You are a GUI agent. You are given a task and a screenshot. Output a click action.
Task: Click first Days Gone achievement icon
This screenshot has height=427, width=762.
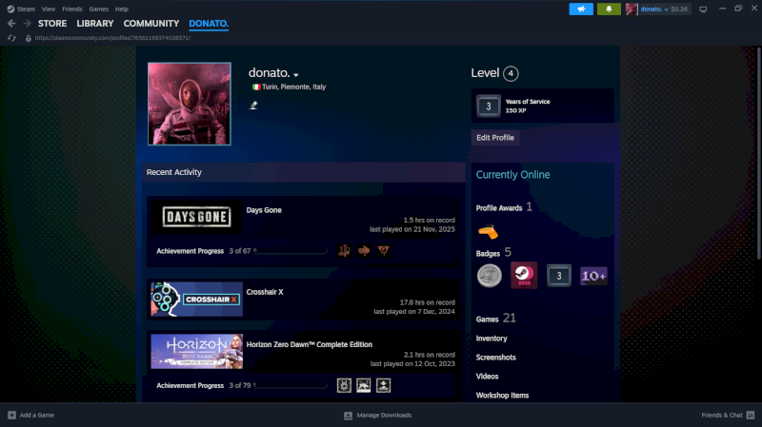[x=344, y=251]
